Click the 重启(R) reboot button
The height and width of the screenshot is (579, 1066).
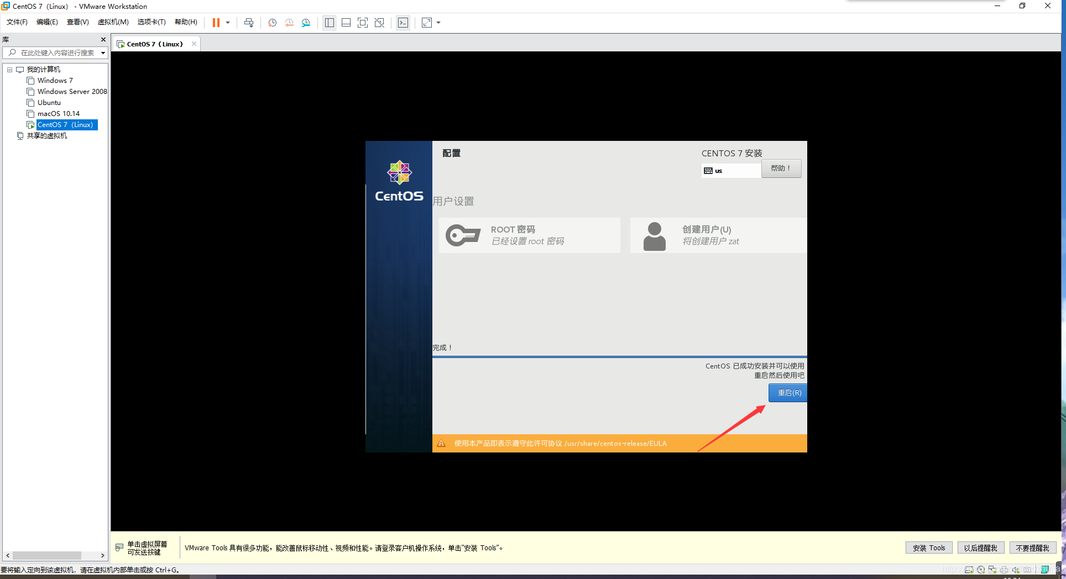pos(788,393)
